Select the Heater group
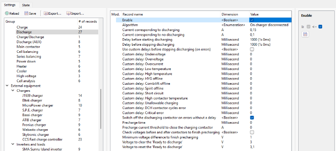Image resolution: width=336 pixels, height=151 pixels. coord(22,66)
